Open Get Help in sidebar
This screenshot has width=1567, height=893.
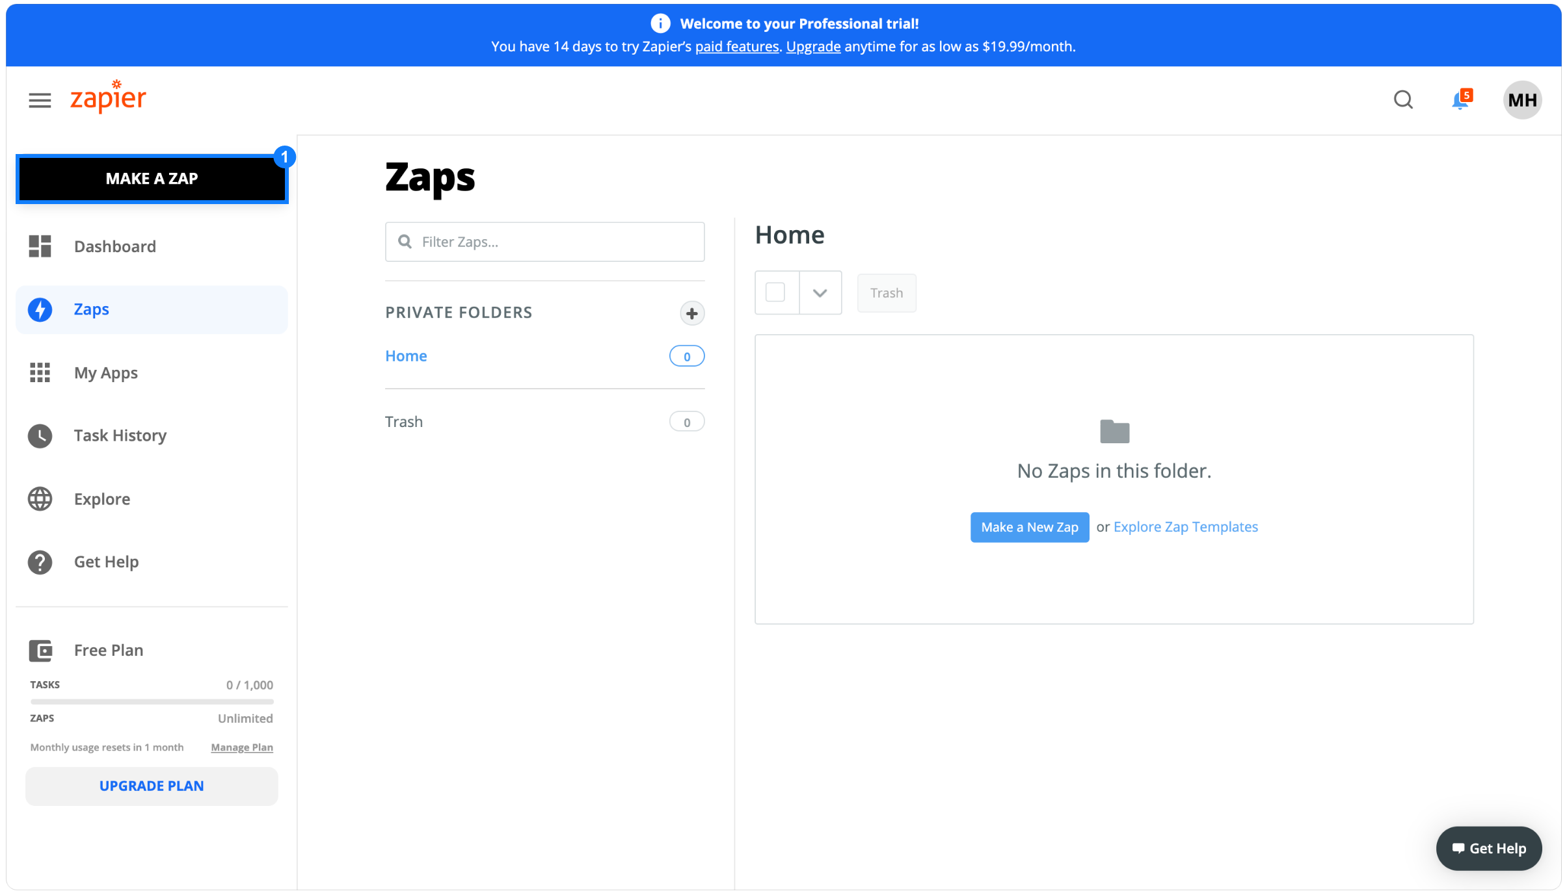(152, 562)
